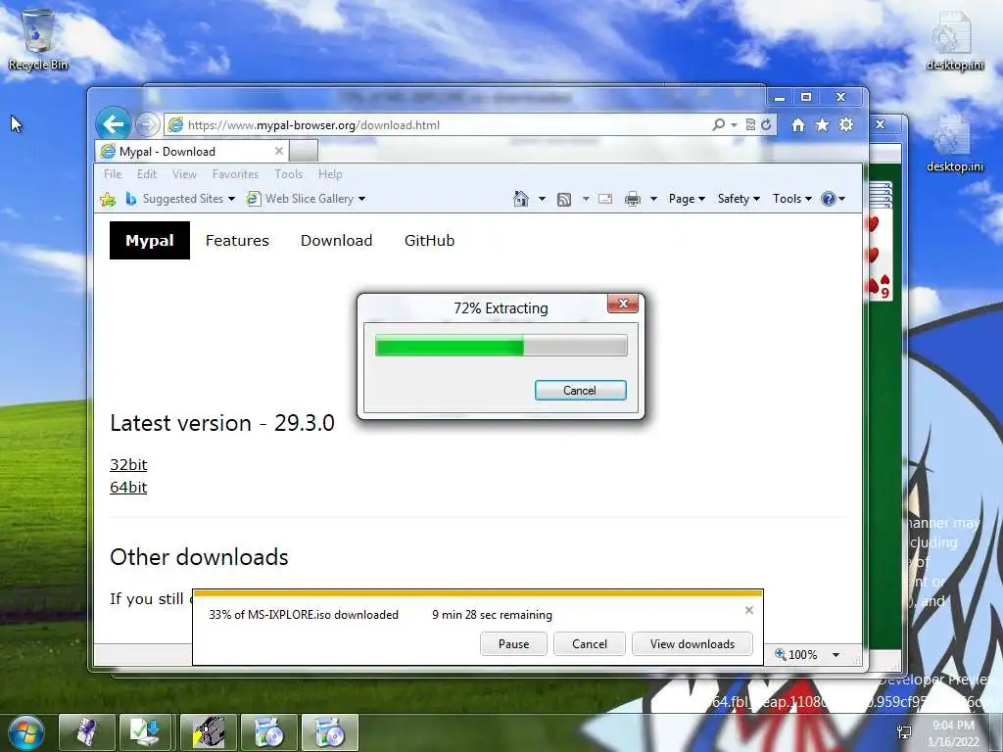1003x752 pixels.
Task: Expand the address bar search dropdown arrow
Action: point(735,124)
